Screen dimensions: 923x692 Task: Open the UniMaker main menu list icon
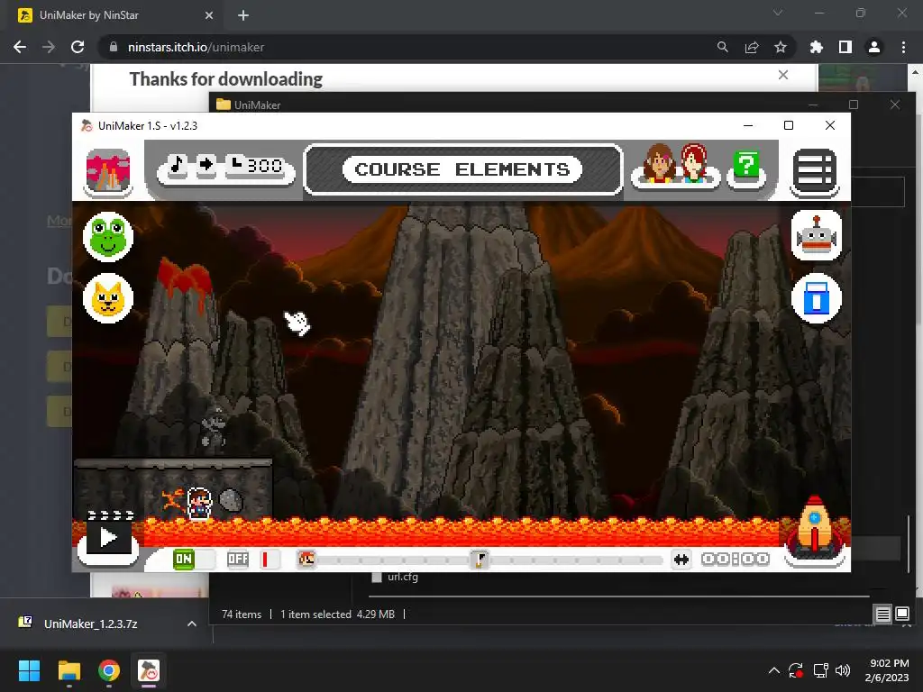815,170
